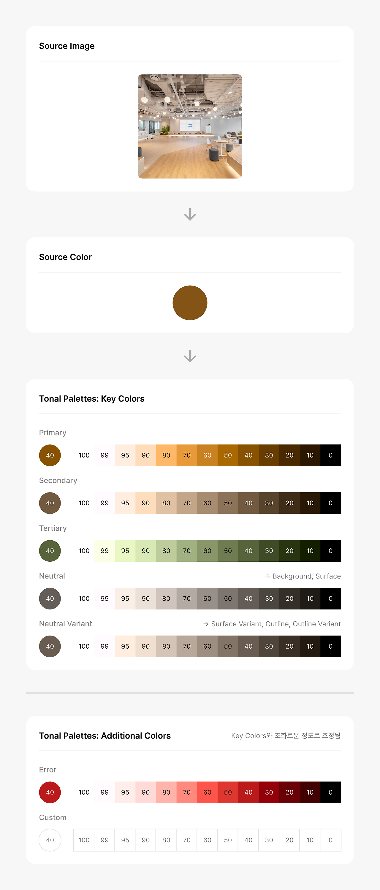Select the Custom tone 100 cell
The image size is (380, 890).
tap(84, 840)
